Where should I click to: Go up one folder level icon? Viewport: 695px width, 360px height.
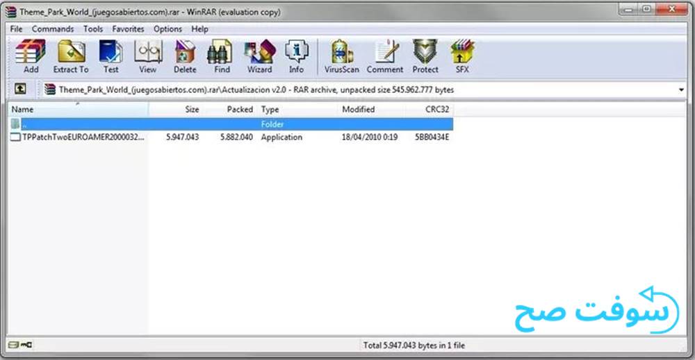20,89
